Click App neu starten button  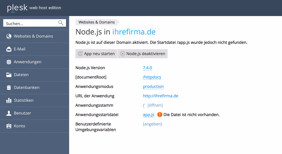(96, 54)
